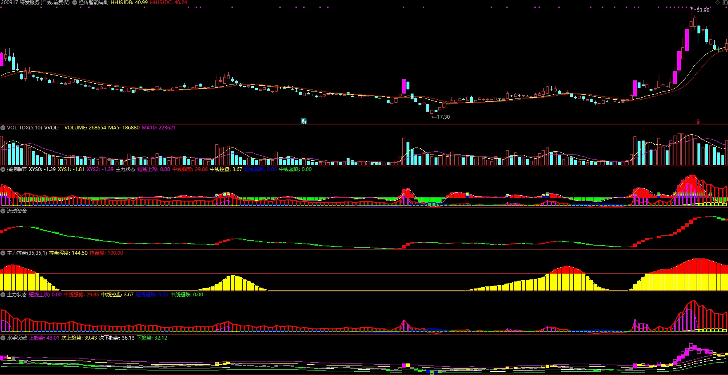Click the MA10 volume value label
Viewport: 728px width, 375px height.
tap(158, 128)
